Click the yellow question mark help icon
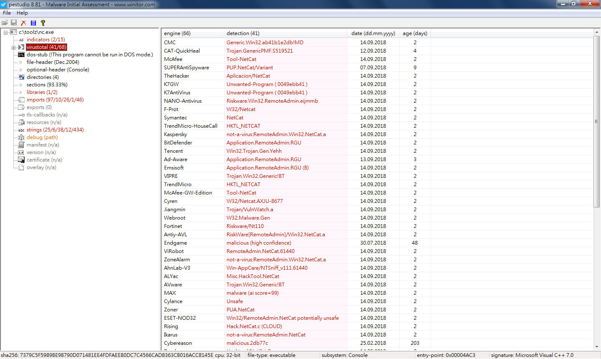Screen dimensions: 601x359 (x=43, y=23)
